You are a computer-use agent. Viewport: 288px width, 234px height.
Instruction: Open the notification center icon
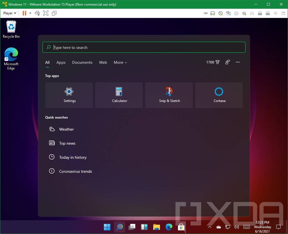point(278,227)
